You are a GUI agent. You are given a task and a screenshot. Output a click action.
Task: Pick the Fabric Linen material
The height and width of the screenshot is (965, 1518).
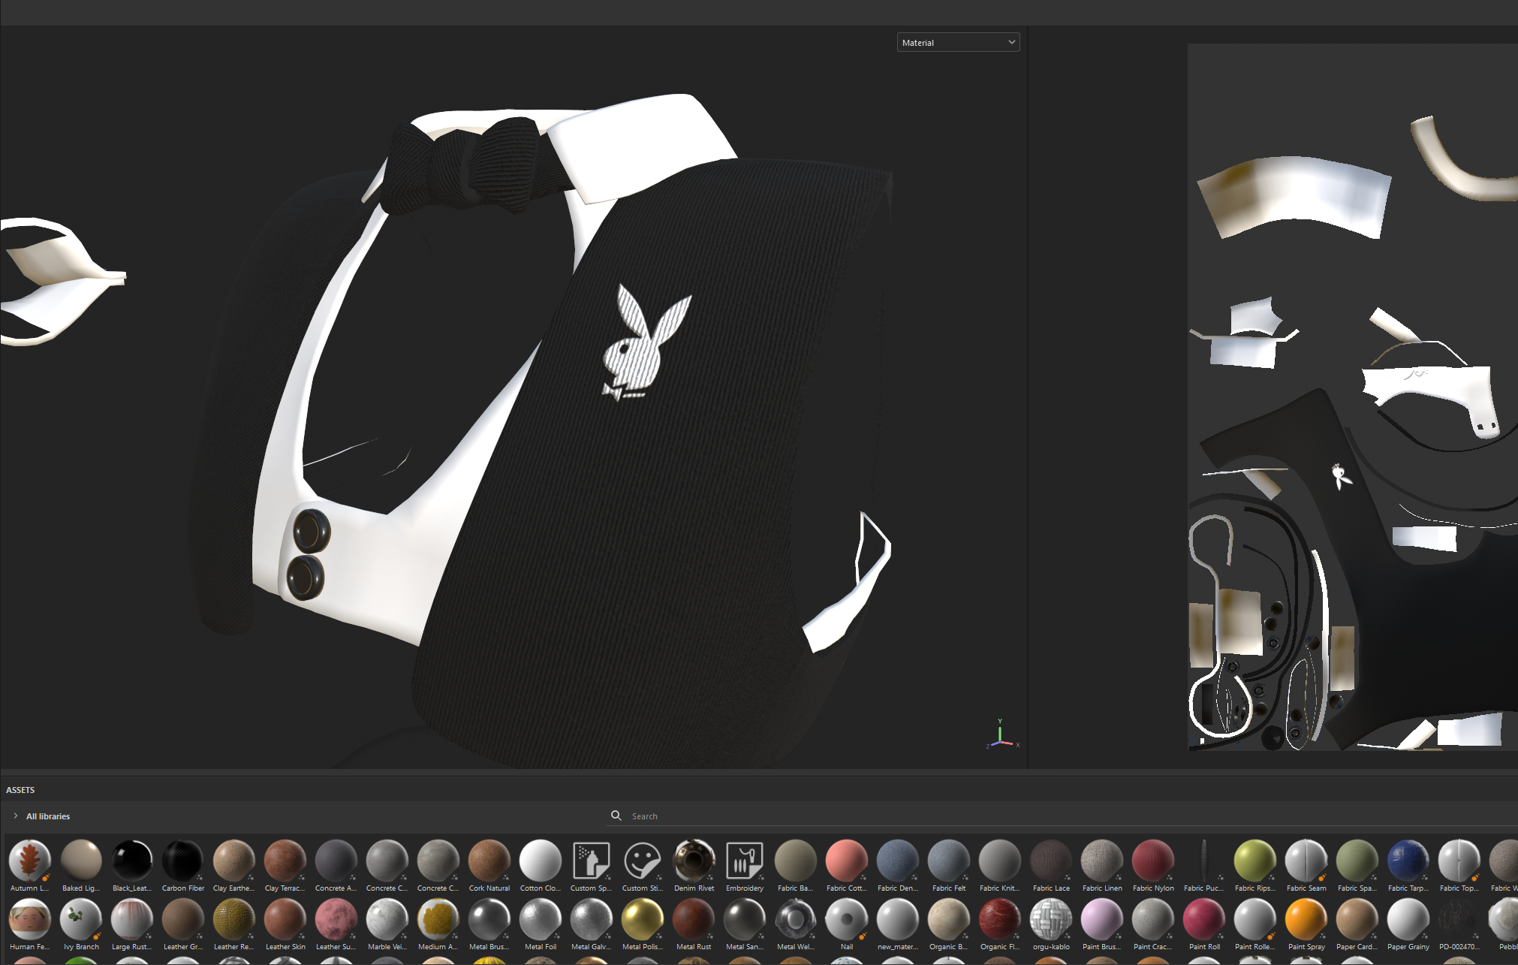pyautogui.click(x=1101, y=860)
